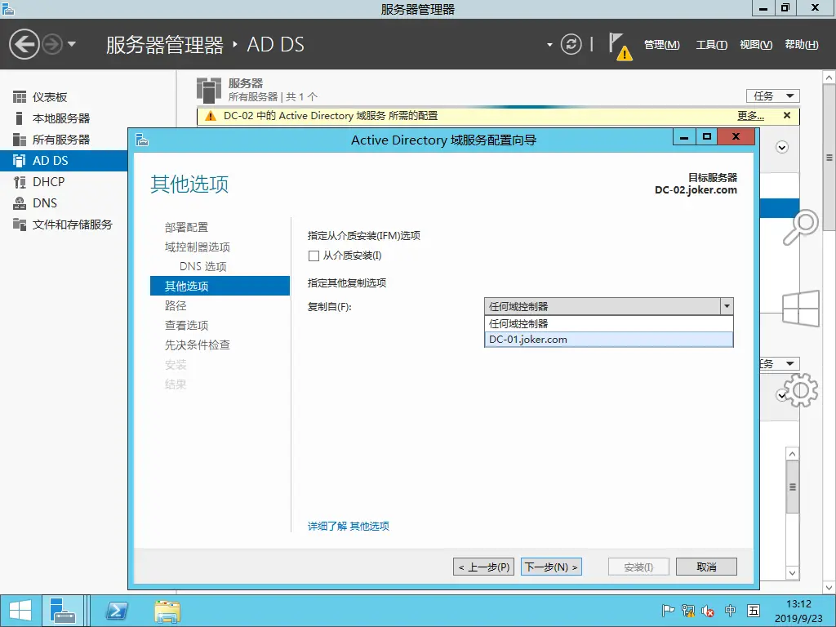Click the lower panel scrollbar down arrow

[x=792, y=573]
